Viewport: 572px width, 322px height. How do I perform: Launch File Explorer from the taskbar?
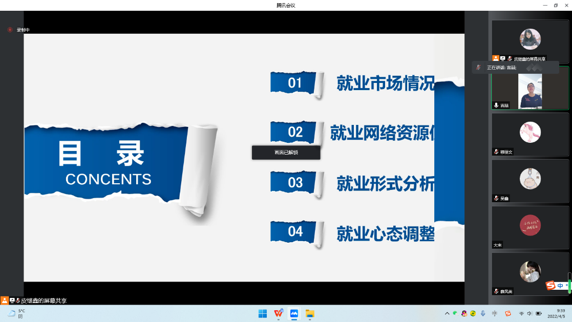[310, 313]
